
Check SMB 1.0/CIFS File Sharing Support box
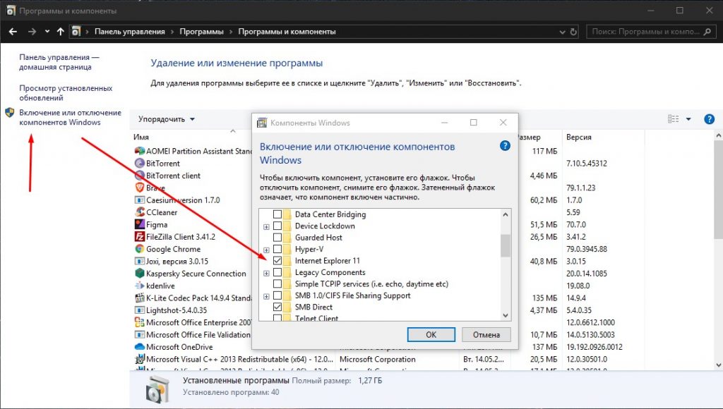277,295
